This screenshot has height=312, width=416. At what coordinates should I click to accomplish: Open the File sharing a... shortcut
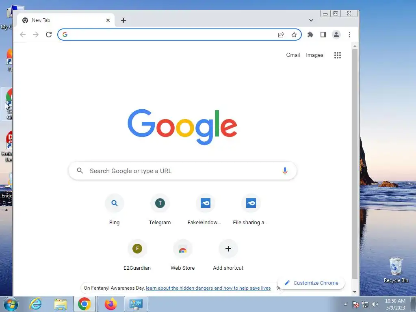tap(251, 210)
